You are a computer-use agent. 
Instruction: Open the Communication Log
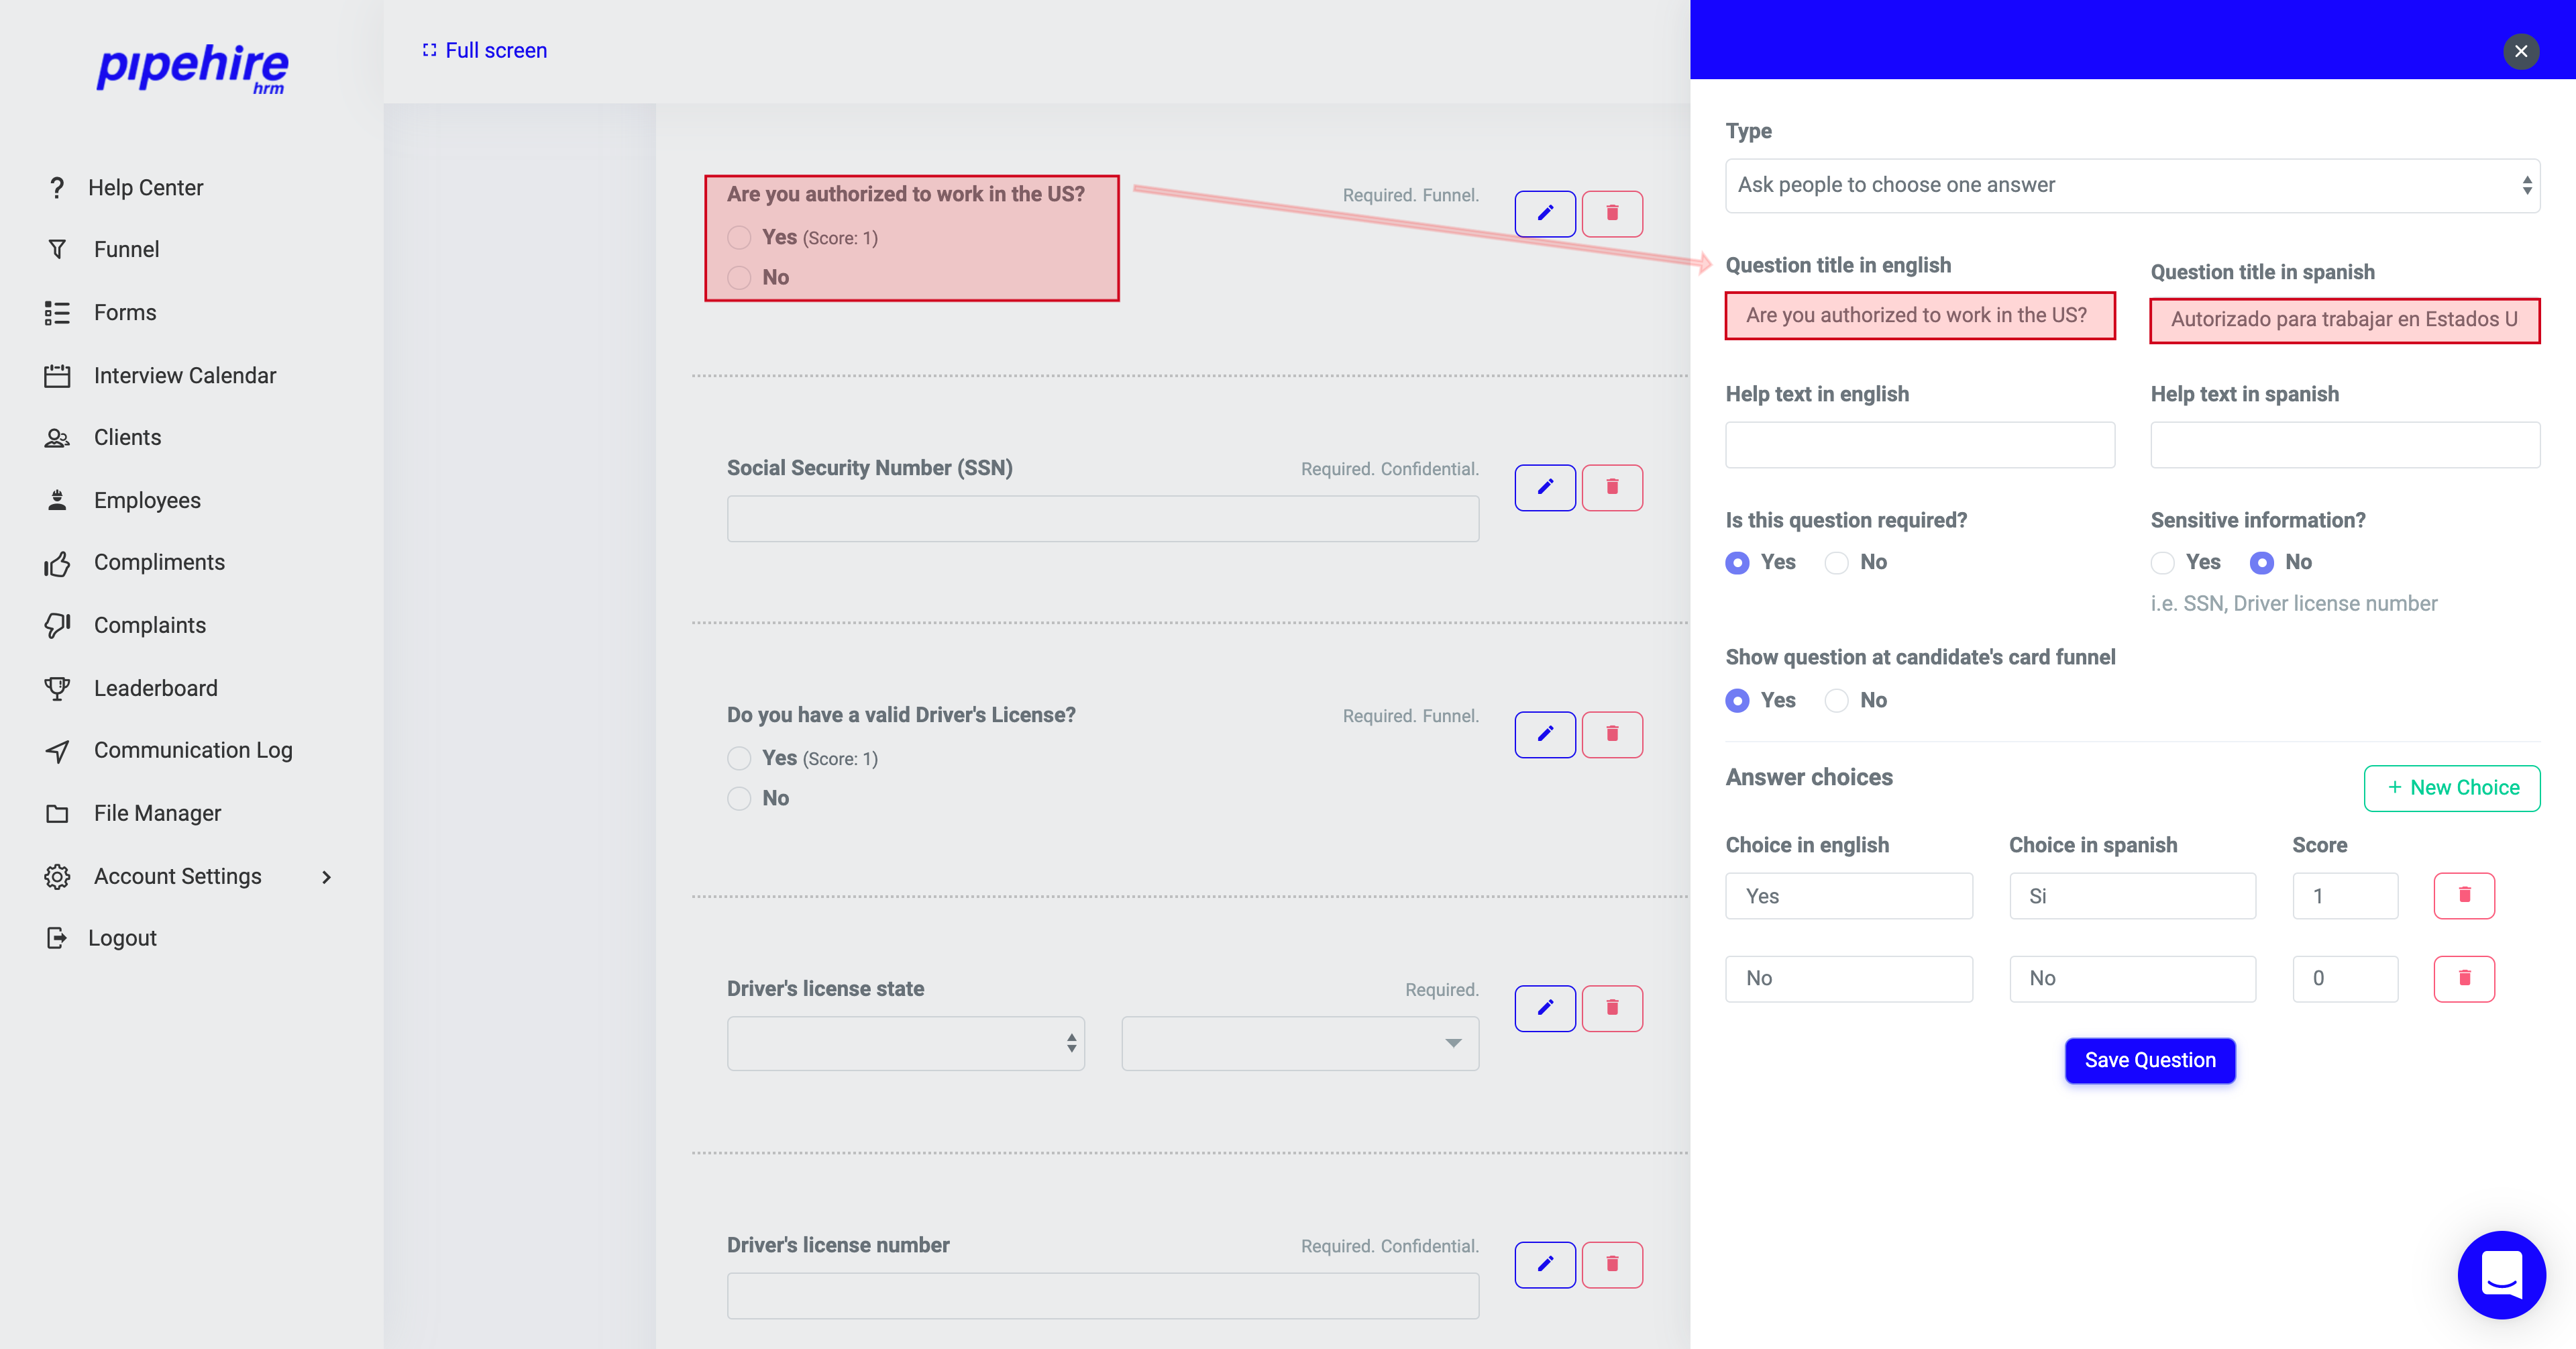pos(193,750)
